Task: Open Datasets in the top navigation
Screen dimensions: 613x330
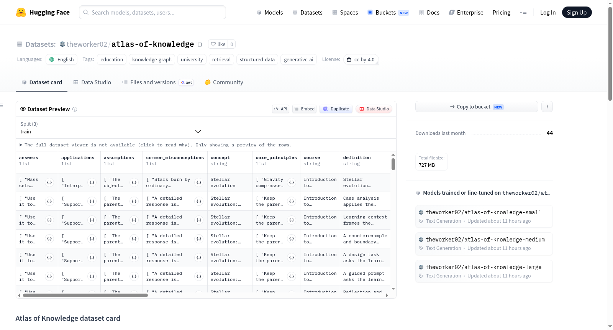Action: (307, 13)
